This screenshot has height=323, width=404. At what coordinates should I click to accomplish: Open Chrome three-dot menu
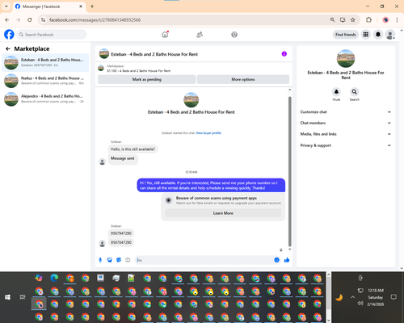coord(397,19)
